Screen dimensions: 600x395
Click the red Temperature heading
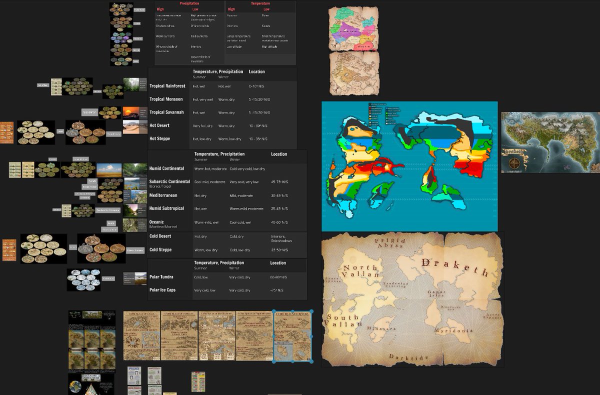[260, 3]
